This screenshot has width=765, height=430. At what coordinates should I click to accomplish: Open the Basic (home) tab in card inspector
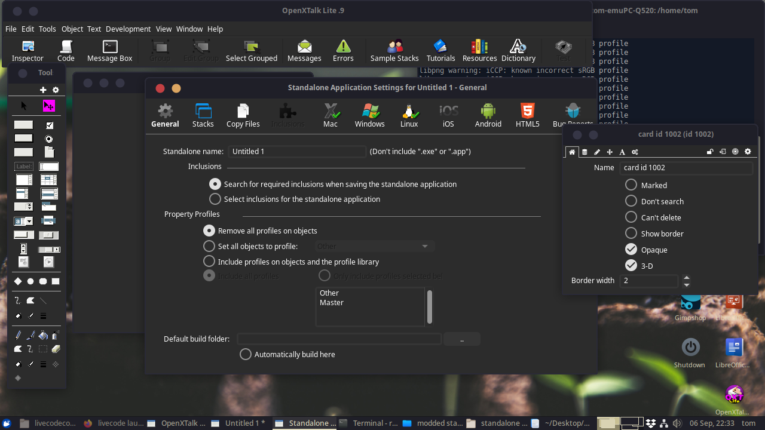point(572,152)
